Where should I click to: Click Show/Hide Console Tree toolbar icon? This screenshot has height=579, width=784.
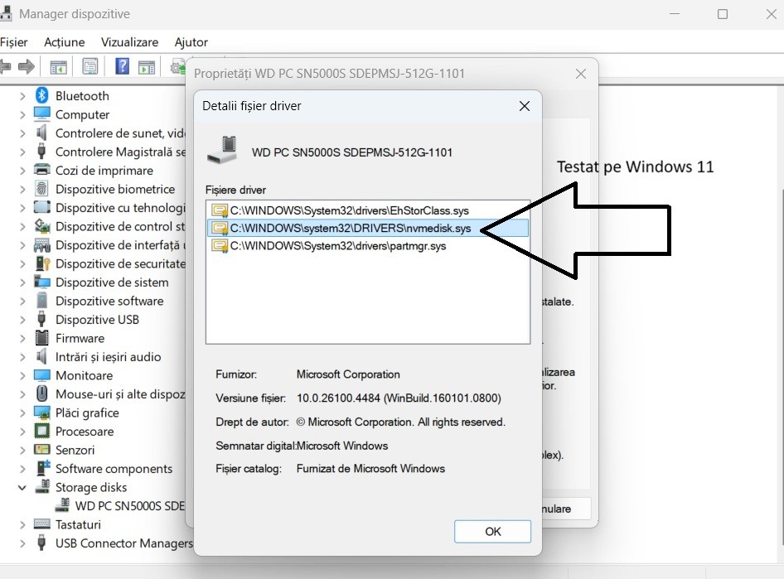pyautogui.click(x=58, y=66)
